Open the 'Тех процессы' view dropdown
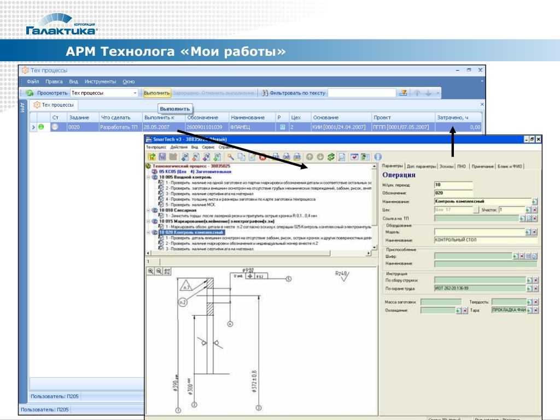 tap(135, 93)
